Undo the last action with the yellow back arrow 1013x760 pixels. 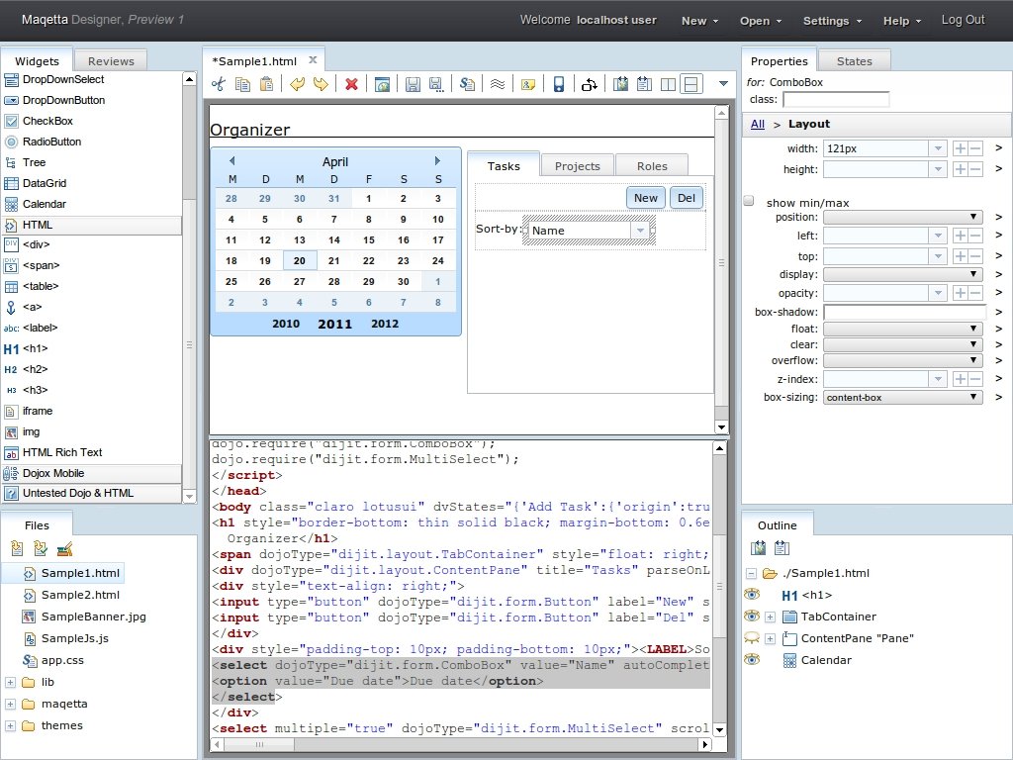297,84
